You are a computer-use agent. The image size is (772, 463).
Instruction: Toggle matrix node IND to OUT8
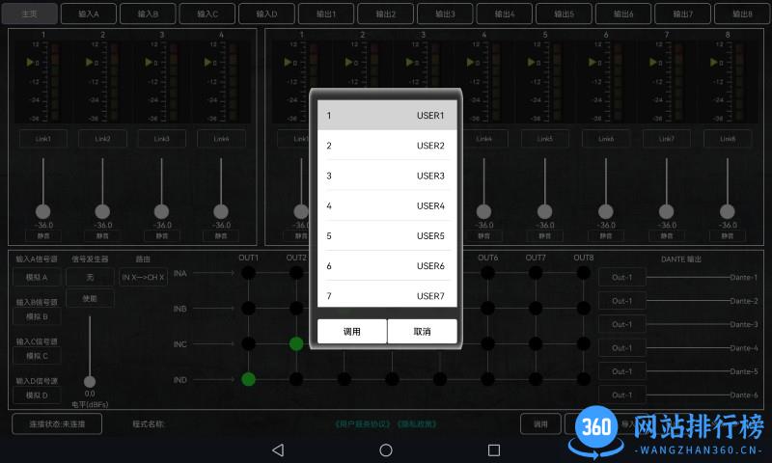click(x=584, y=379)
